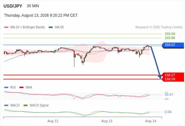Click the MACD Signal green legend marker
Viewport: 185px width, 126px height.
pos(25,106)
